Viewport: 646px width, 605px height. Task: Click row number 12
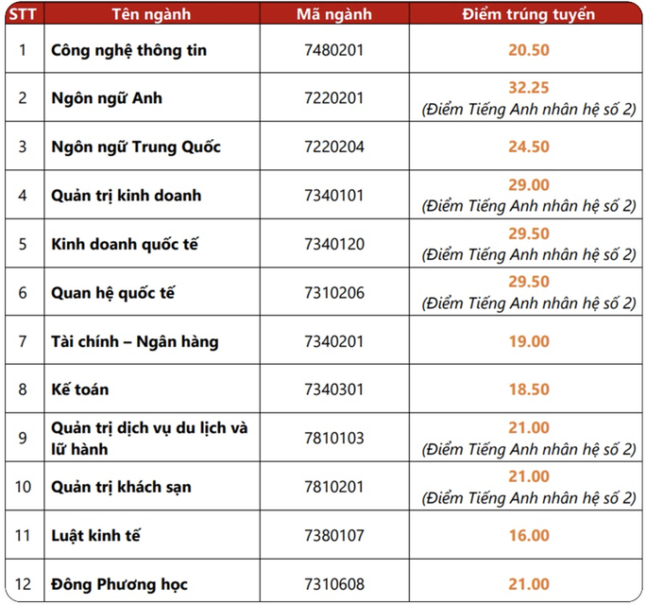coord(23,584)
